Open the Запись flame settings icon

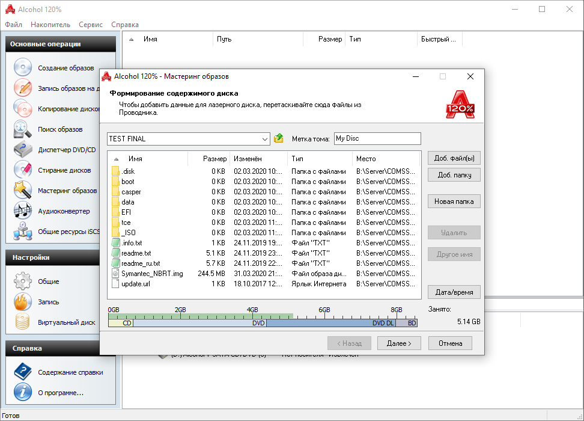23,302
